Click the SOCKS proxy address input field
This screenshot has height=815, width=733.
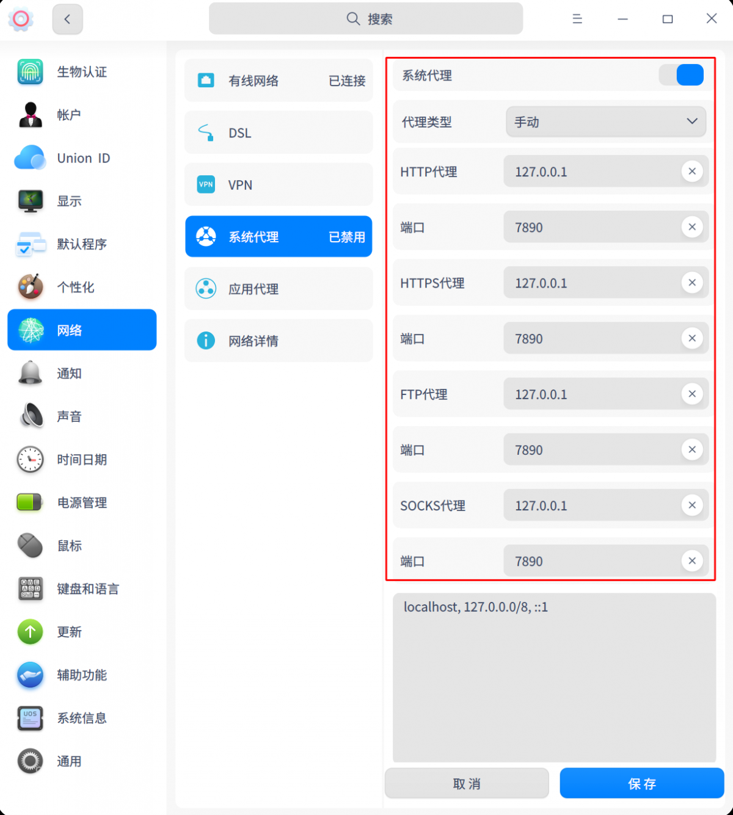(589, 505)
